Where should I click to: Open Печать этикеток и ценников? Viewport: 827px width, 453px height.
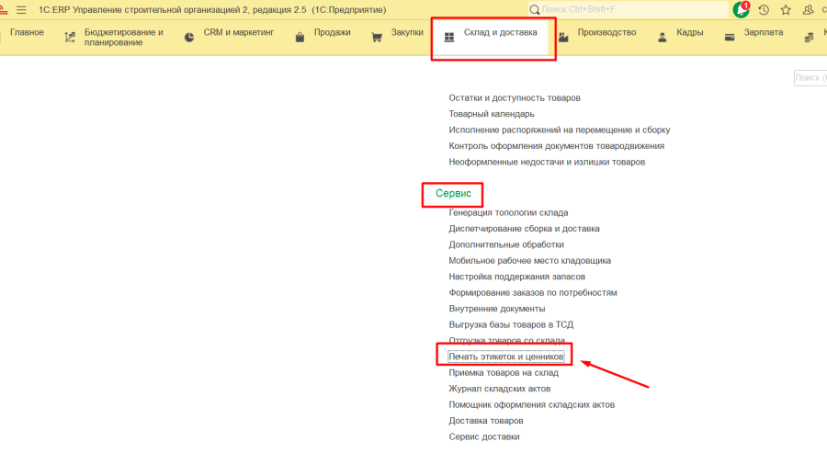pyautogui.click(x=505, y=356)
